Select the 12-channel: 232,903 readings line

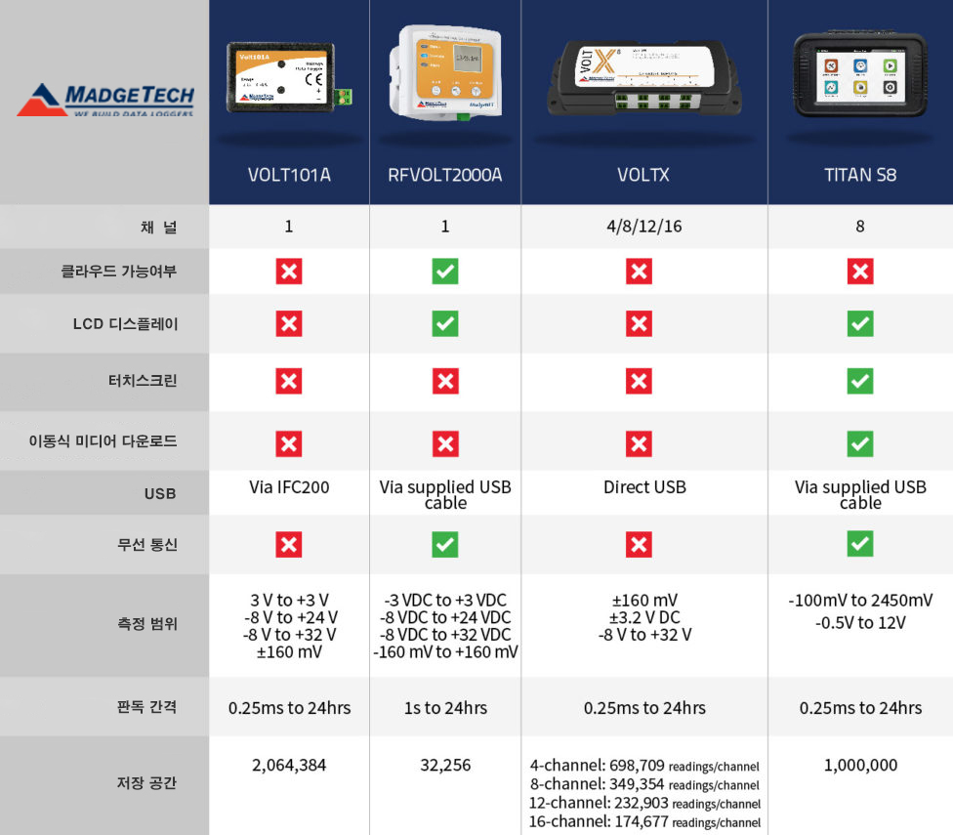click(644, 804)
